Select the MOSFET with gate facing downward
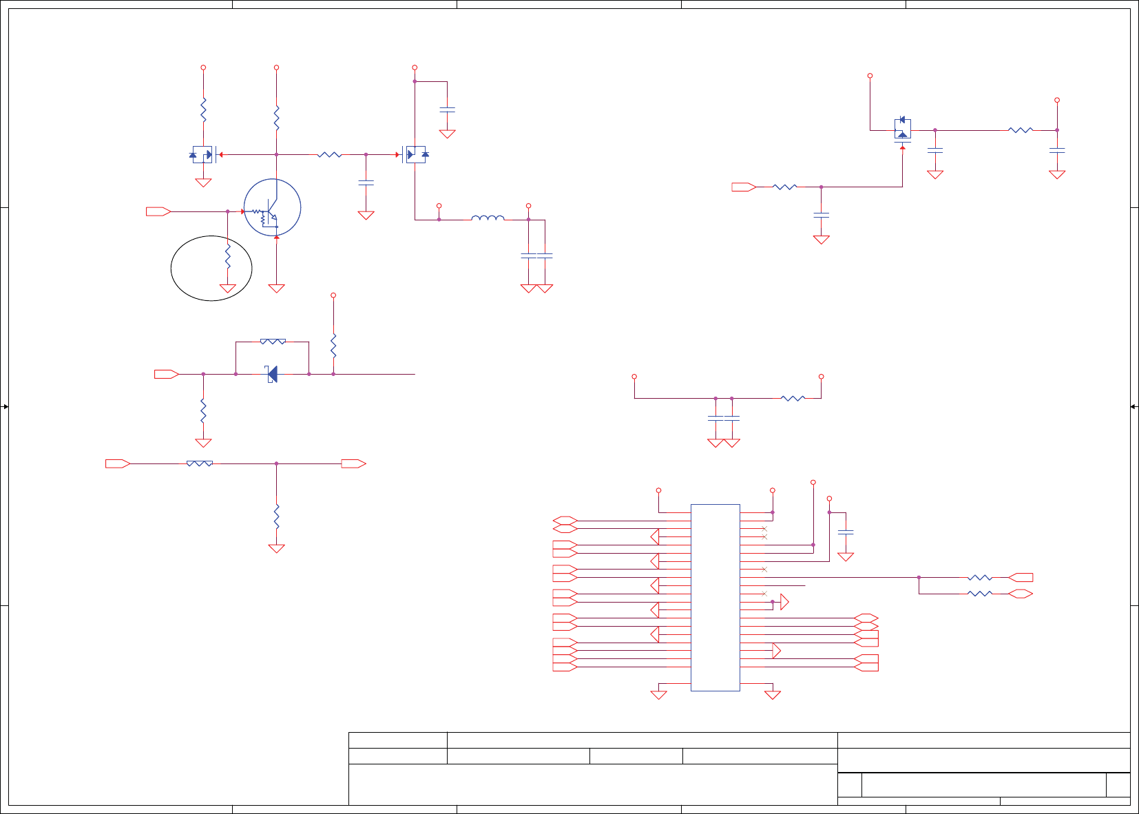The image size is (1139, 814). click(902, 129)
